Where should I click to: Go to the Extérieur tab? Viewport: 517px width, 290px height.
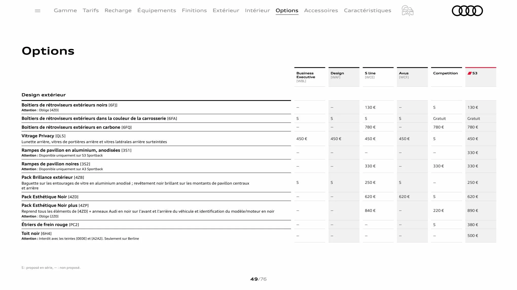[x=226, y=10]
